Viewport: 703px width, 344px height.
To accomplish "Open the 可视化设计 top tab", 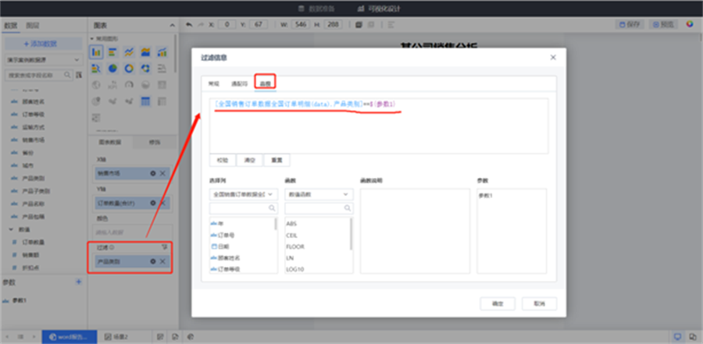I will [378, 9].
